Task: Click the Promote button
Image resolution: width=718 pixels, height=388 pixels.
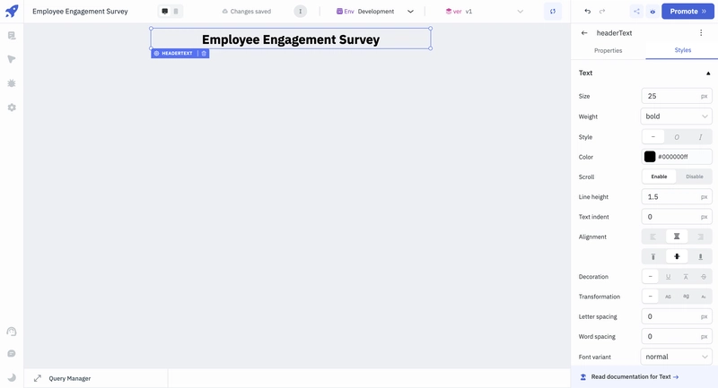Action: coord(688,12)
